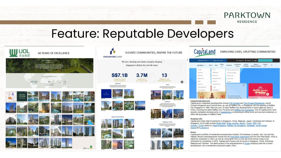Open the Tourist Privileges menu item

click(246, 65)
